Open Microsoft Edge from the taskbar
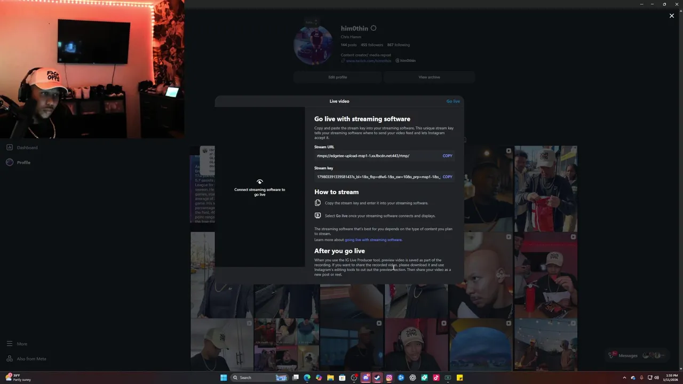Viewport: 683px width, 384px height. (307, 378)
